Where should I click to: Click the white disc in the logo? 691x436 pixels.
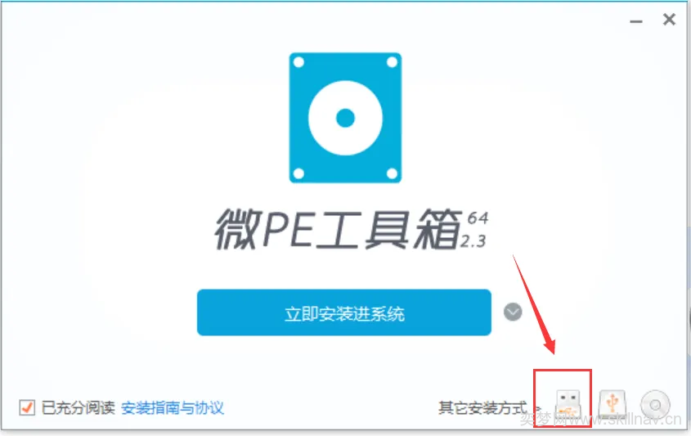(x=345, y=118)
